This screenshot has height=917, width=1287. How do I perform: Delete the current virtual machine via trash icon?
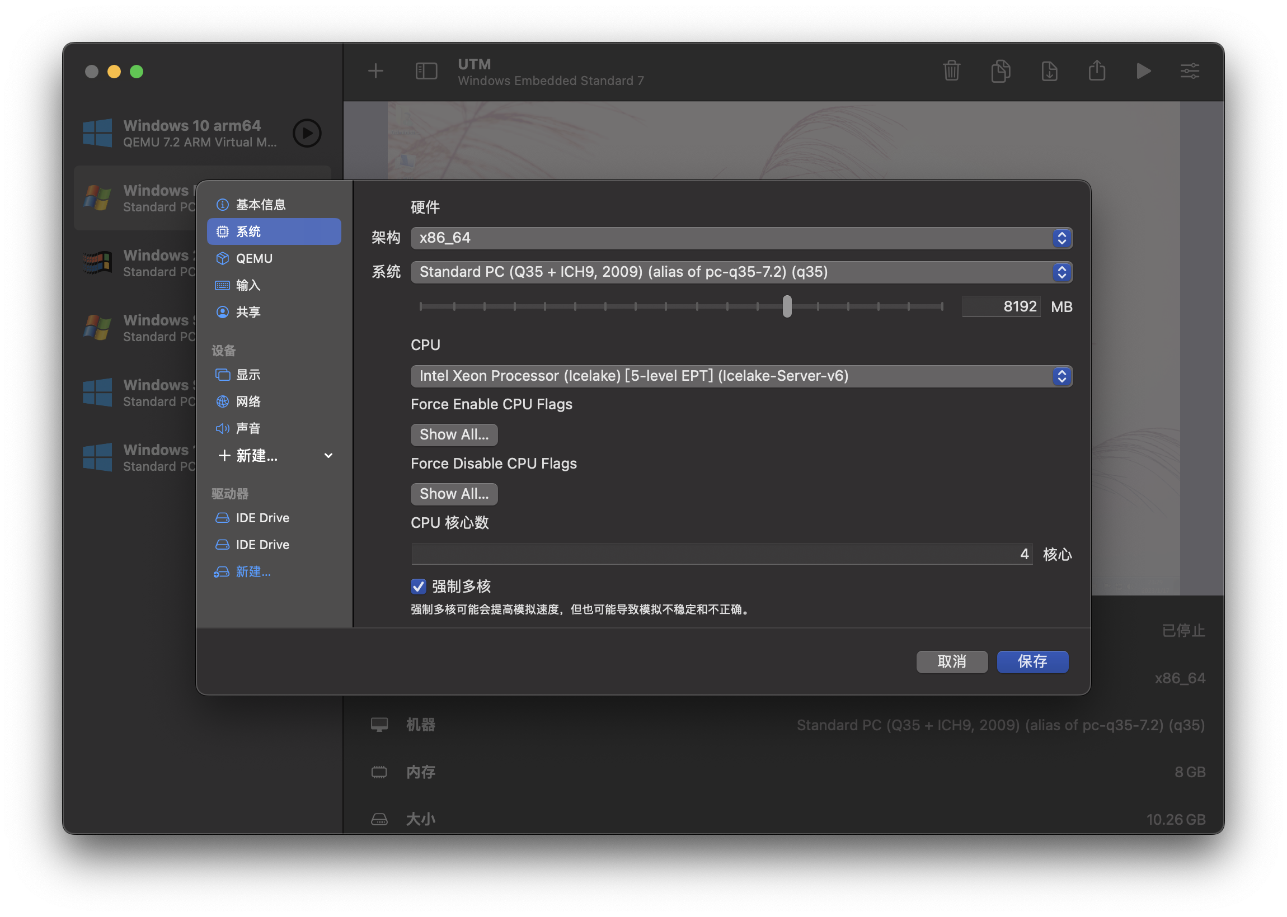(951, 70)
